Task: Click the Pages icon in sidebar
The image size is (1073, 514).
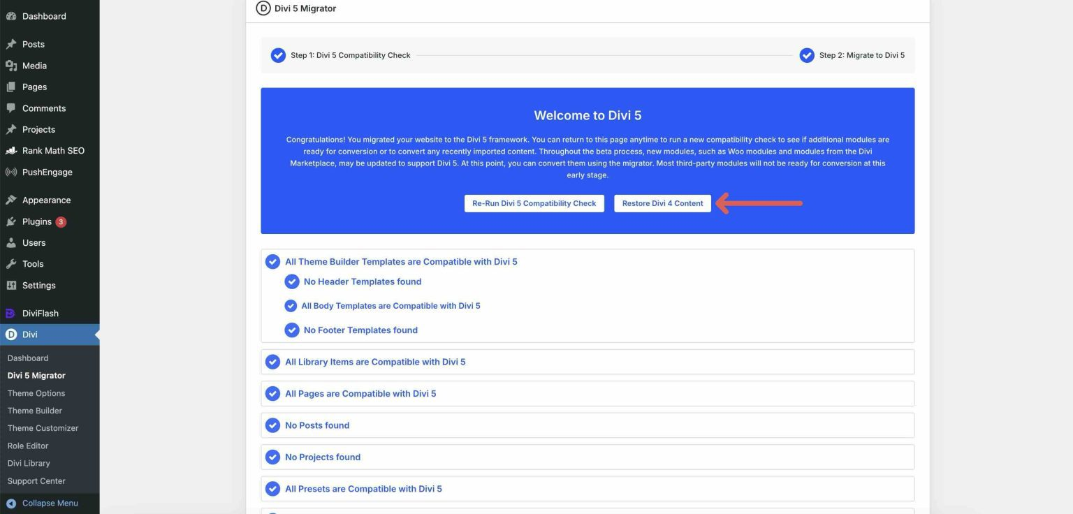Action: coord(11,87)
